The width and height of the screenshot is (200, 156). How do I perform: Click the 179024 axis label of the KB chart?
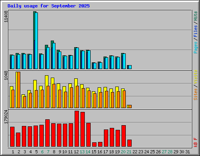tap(6, 117)
